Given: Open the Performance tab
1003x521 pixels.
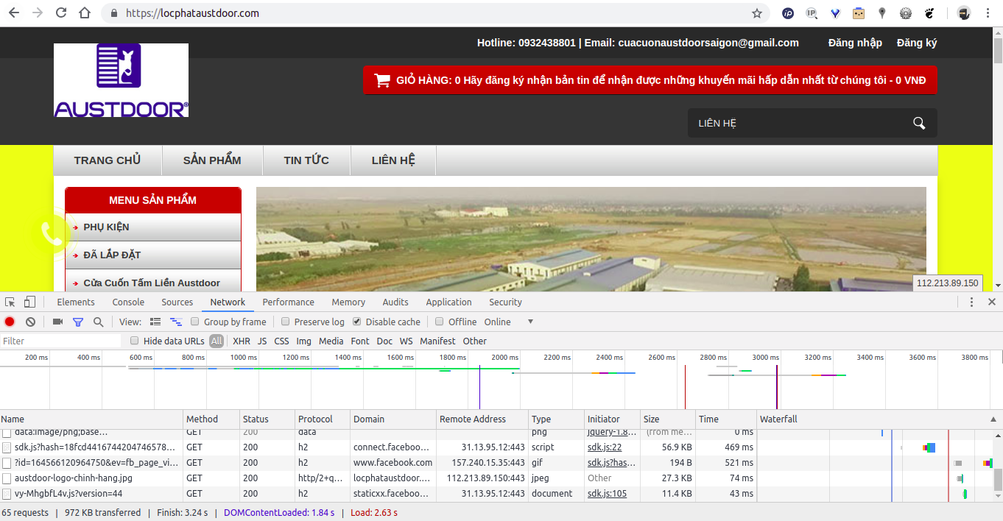Looking at the screenshot, I should pos(289,302).
